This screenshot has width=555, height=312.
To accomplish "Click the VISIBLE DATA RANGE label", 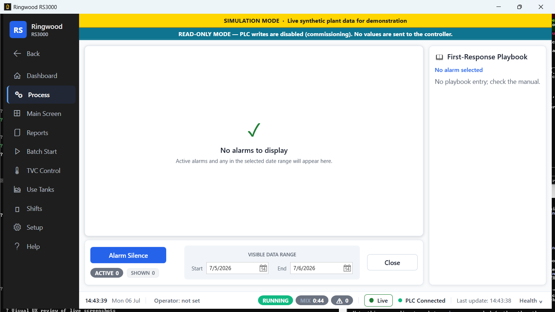I will pyautogui.click(x=272, y=255).
